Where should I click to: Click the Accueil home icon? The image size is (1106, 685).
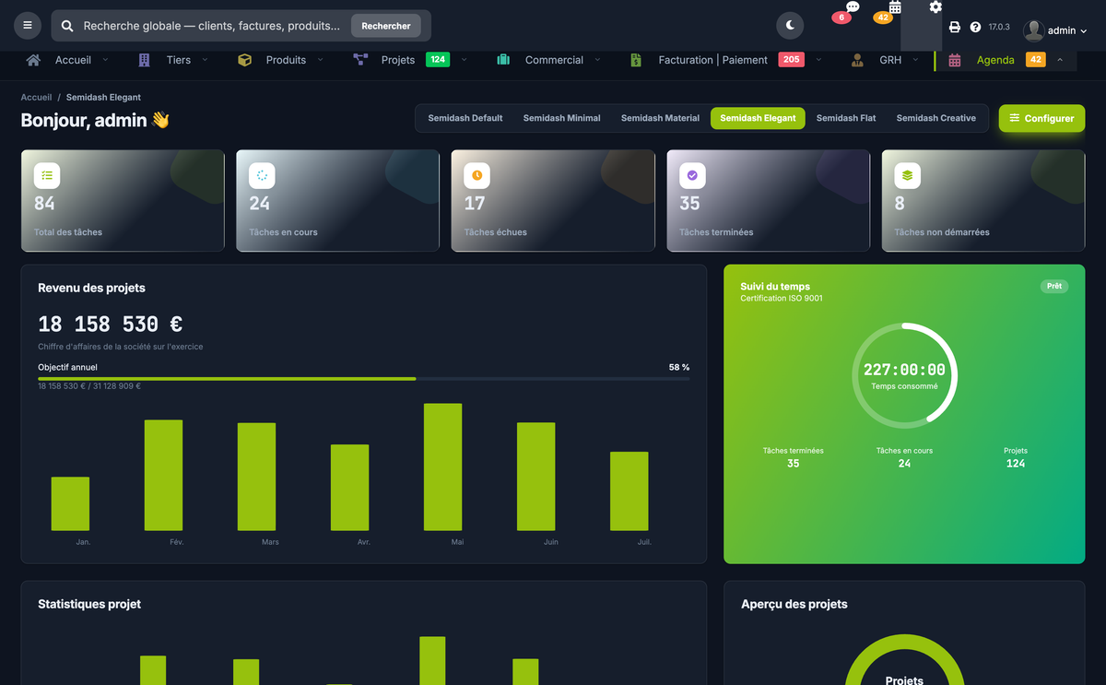point(34,60)
